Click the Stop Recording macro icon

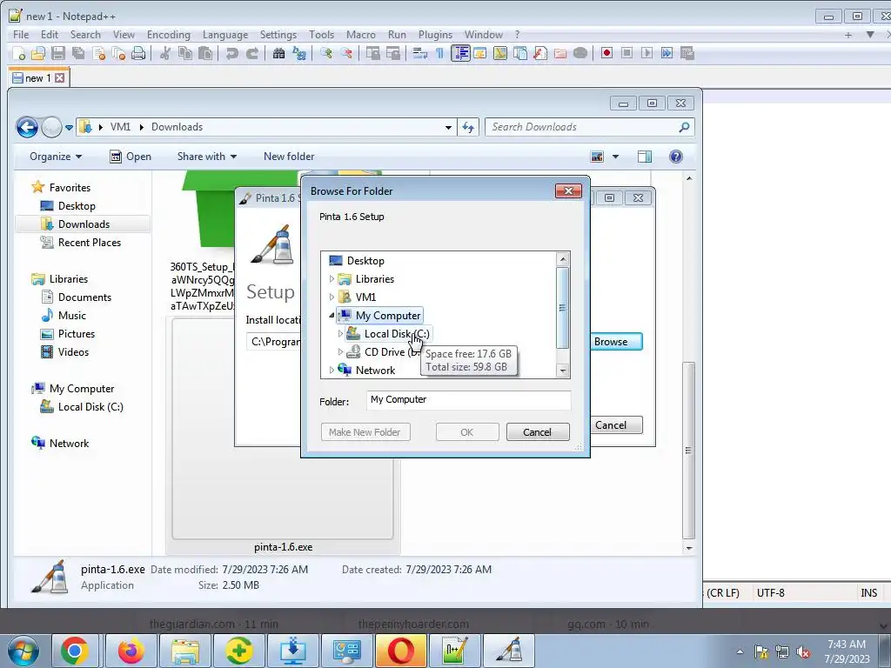[626, 53]
